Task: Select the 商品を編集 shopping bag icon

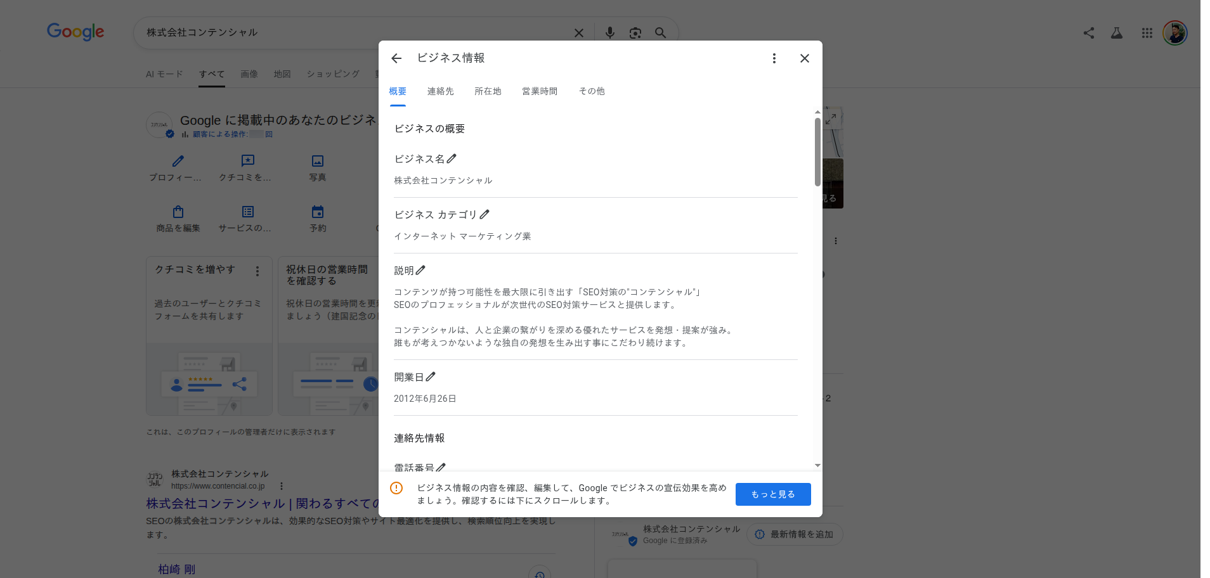Action: (178, 212)
